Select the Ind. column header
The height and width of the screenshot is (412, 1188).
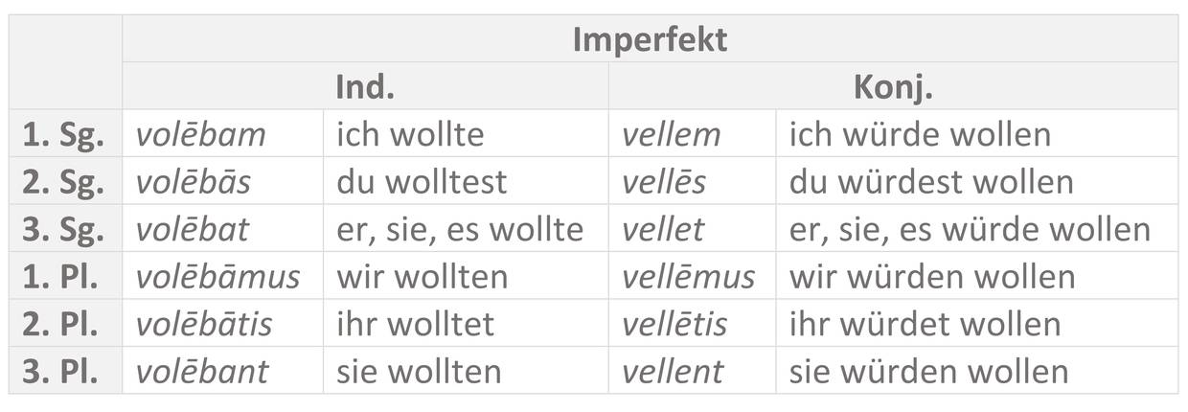tap(365, 87)
